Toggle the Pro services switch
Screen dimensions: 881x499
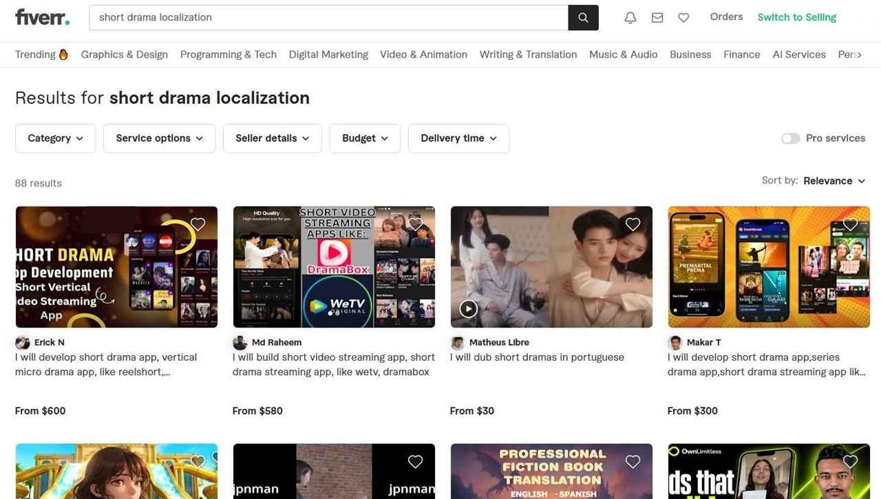[791, 138]
